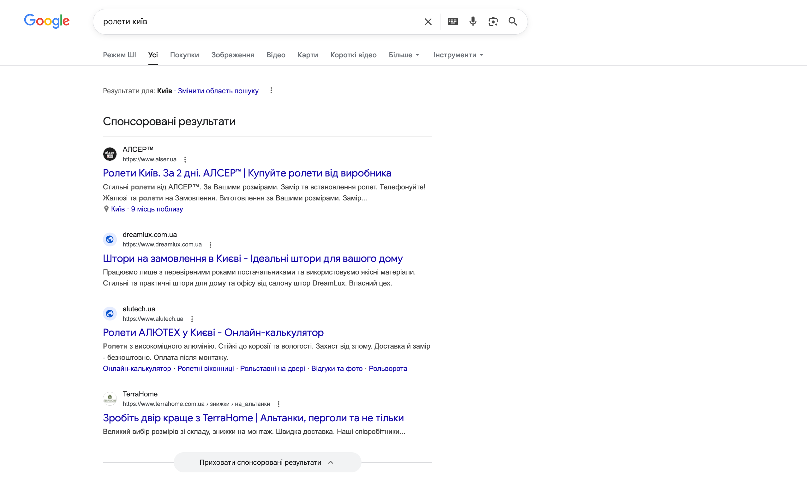
Task: Click the magnifier search icon
Action: [513, 22]
